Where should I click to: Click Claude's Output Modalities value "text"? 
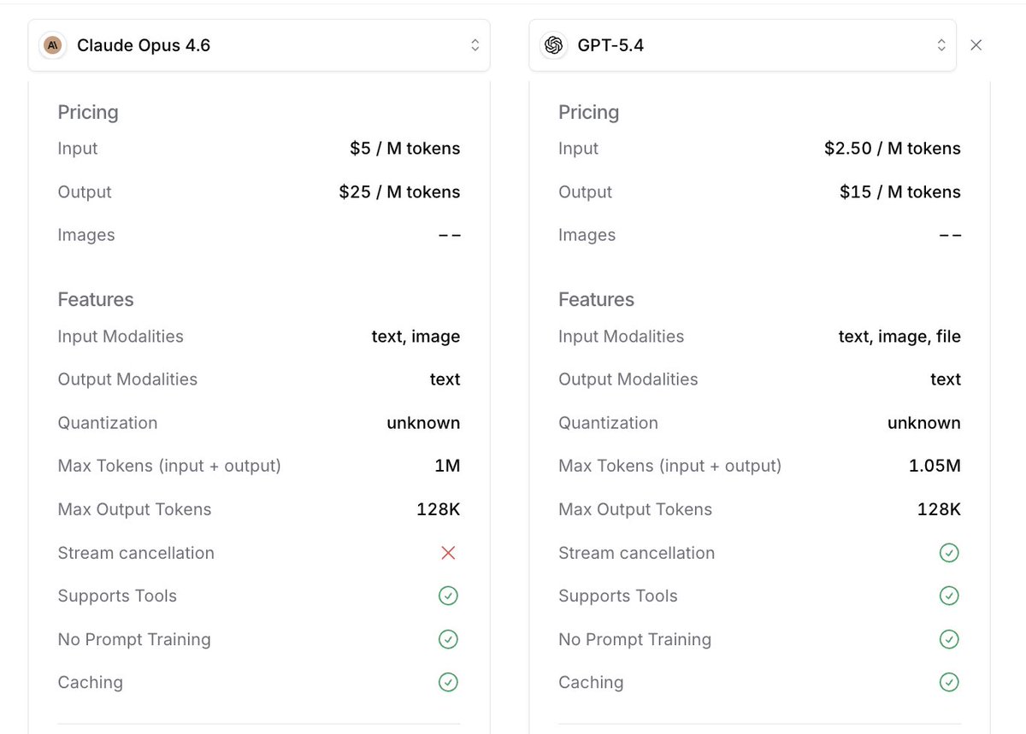(445, 379)
